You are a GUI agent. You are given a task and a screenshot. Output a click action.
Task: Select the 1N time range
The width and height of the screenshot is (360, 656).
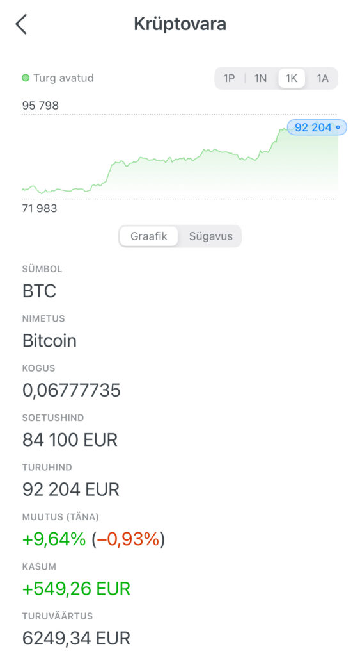(x=260, y=78)
